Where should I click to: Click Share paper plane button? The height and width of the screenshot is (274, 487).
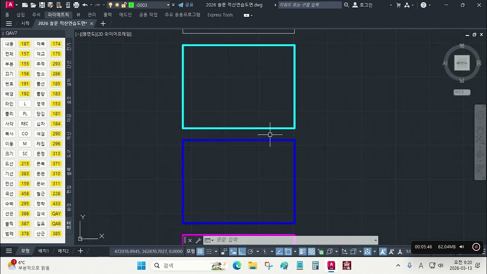click(186, 5)
